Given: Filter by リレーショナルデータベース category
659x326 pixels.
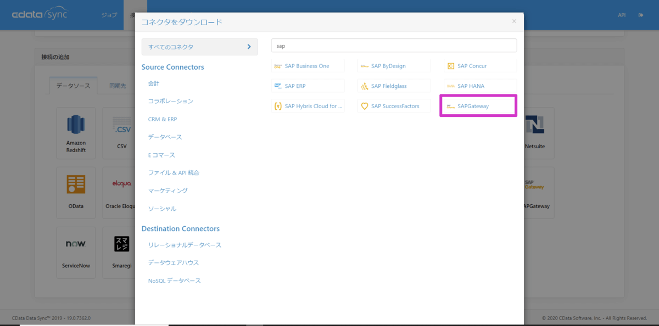Looking at the screenshot, I should point(185,245).
